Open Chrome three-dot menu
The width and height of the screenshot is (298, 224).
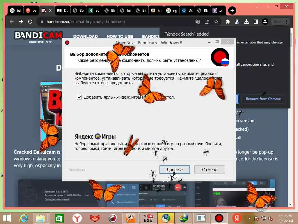coord(286,22)
